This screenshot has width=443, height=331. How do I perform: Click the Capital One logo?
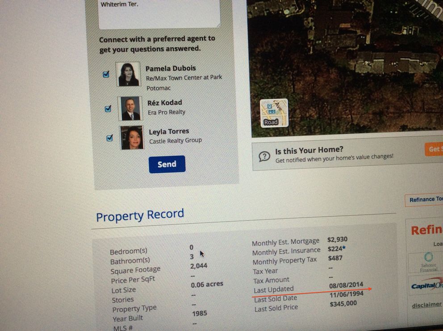pyautogui.click(x=427, y=285)
